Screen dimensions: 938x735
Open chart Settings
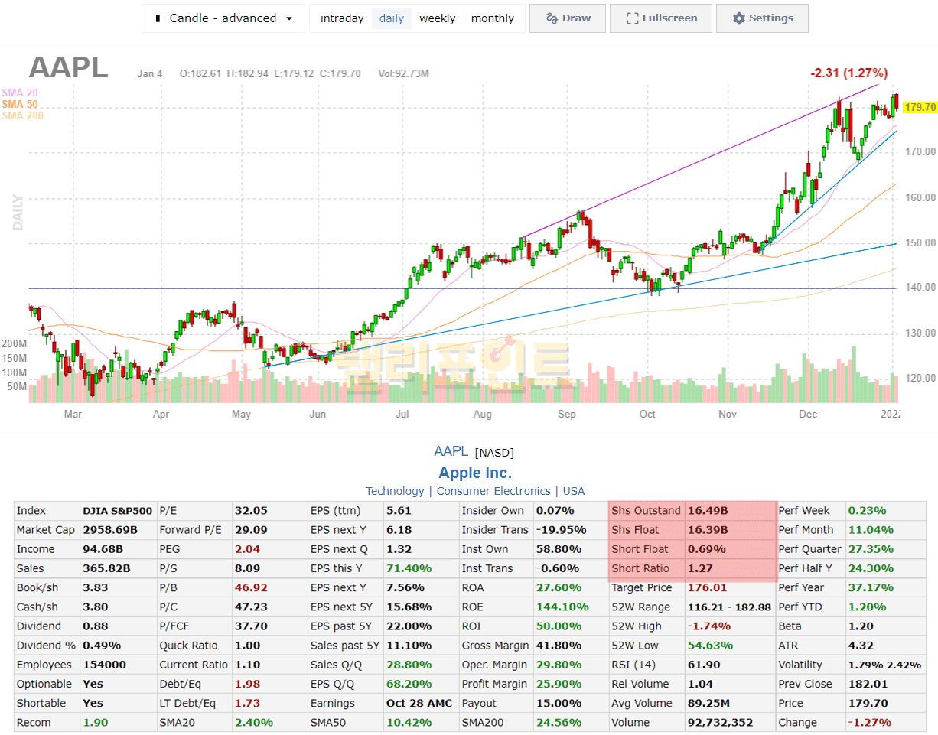[x=762, y=18]
